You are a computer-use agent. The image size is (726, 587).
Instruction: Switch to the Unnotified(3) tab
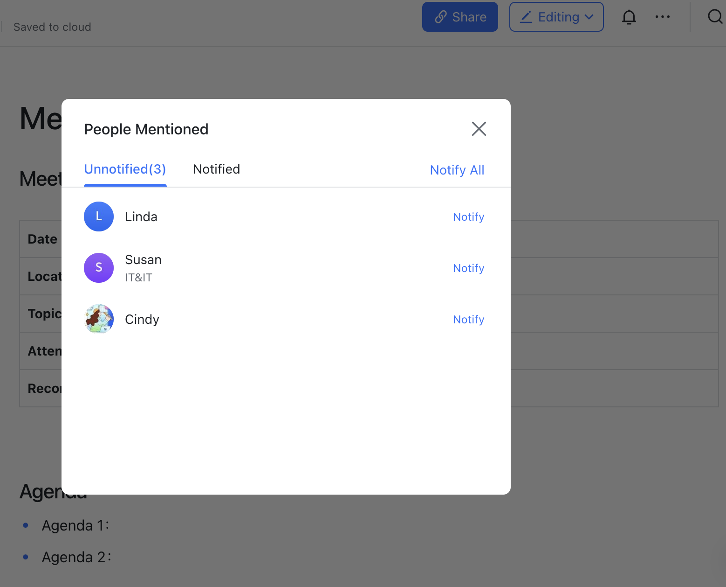click(x=125, y=169)
